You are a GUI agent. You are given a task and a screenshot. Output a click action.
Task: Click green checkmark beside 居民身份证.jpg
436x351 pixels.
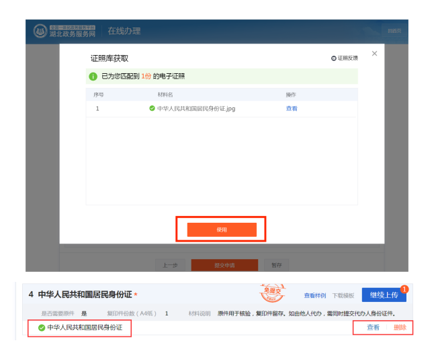[x=152, y=108]
